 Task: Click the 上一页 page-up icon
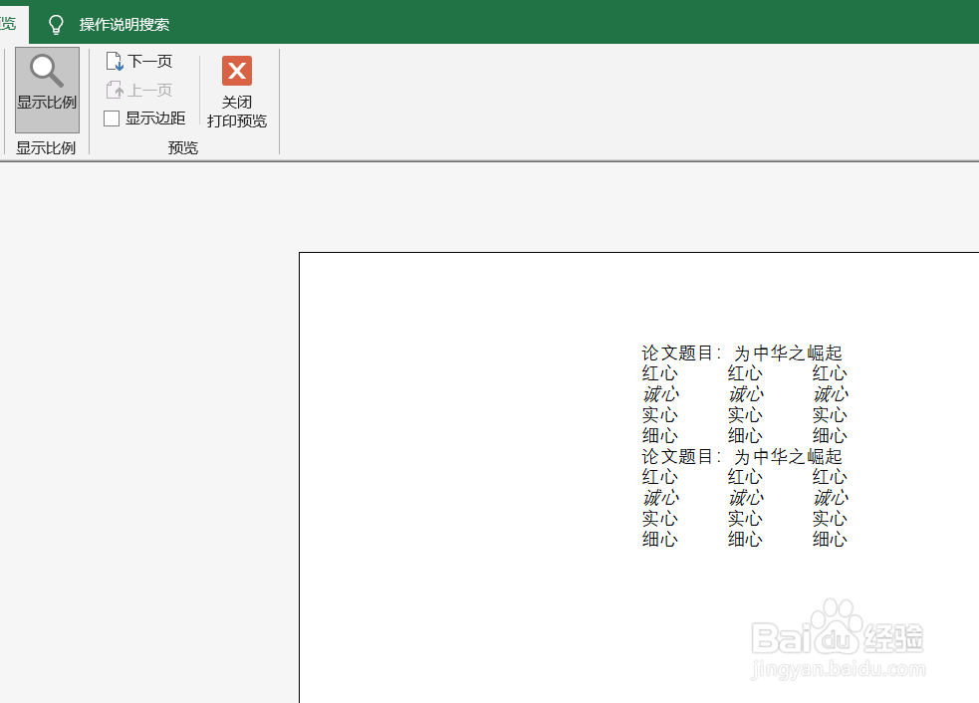117,89
